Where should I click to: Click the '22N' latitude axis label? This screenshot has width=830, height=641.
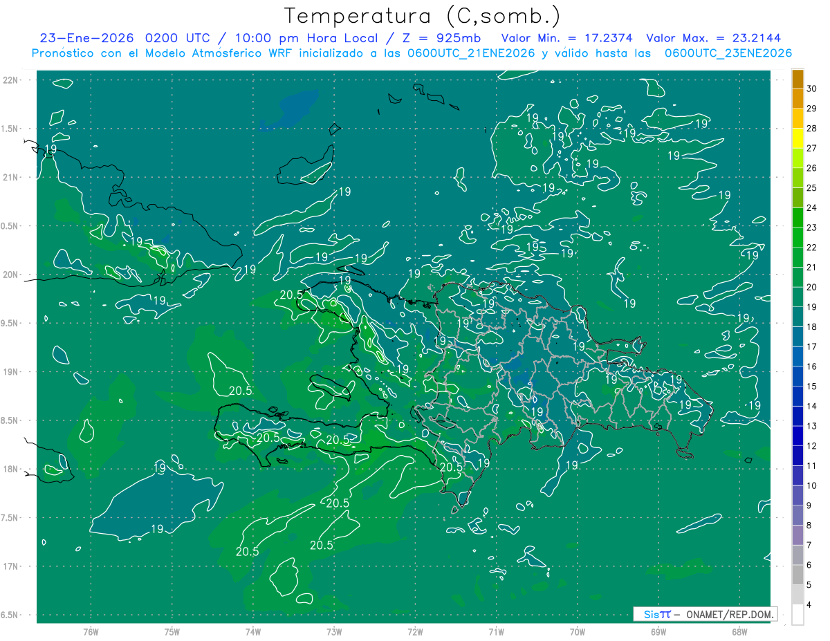tap(11, 80)
